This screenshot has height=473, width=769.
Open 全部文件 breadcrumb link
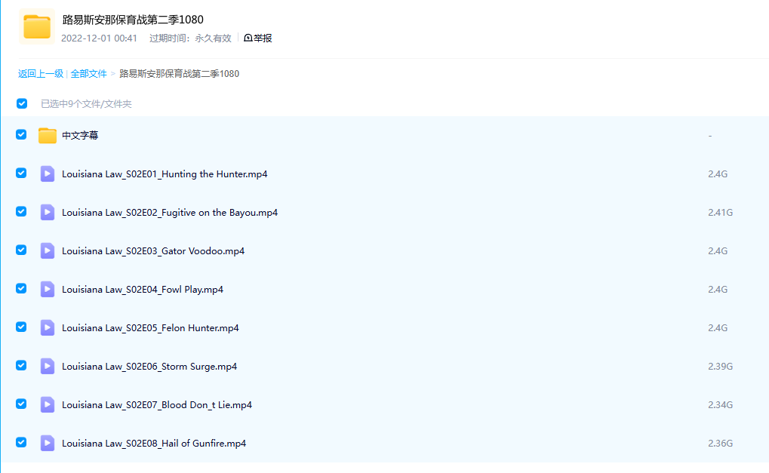point(89,74)
